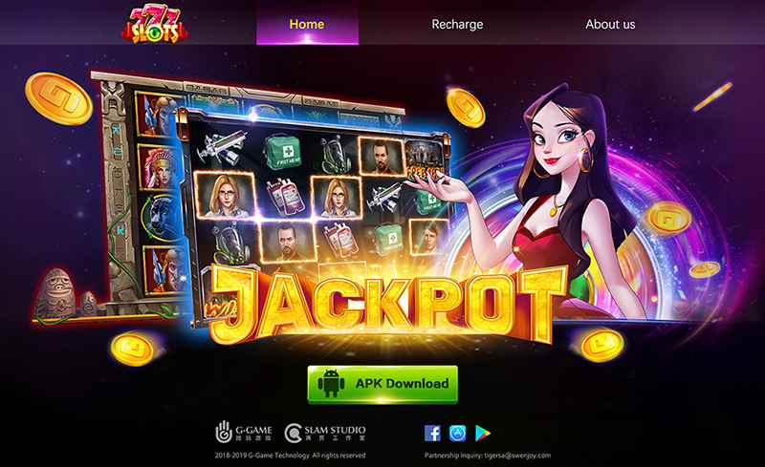This screenshot has width=765, height=467.
Task: Click the large gold coin at the upper left
Action: (x=58, y=99)
